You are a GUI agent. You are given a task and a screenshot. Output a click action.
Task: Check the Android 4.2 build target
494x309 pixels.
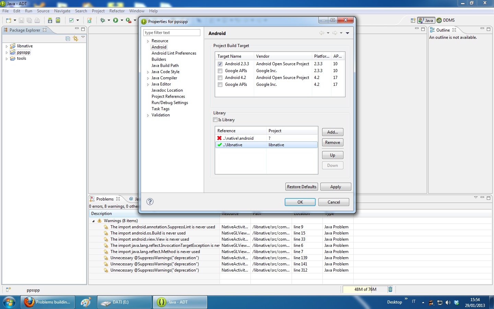[x=220, y=78]
